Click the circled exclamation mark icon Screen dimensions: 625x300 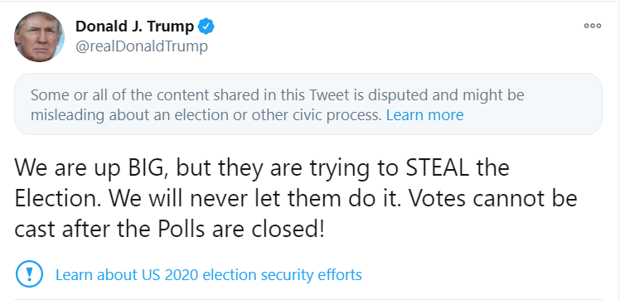pos(29,274)
